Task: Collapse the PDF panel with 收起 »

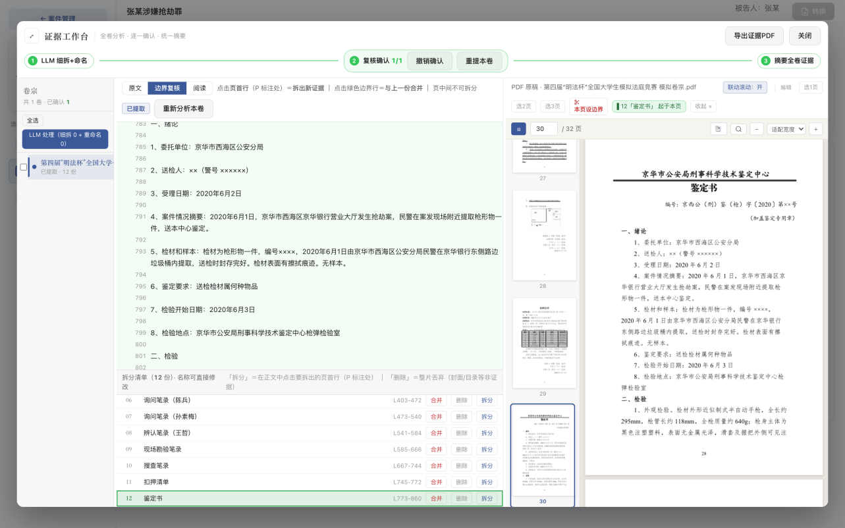Action: 703,106
